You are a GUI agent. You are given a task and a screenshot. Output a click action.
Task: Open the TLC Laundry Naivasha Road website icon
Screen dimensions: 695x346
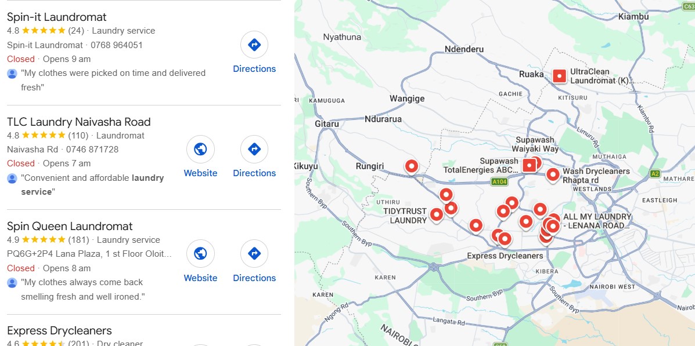click(200, 149)
